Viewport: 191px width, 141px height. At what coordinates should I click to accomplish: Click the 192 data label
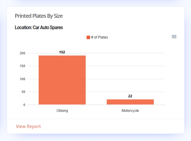[62, 52]
